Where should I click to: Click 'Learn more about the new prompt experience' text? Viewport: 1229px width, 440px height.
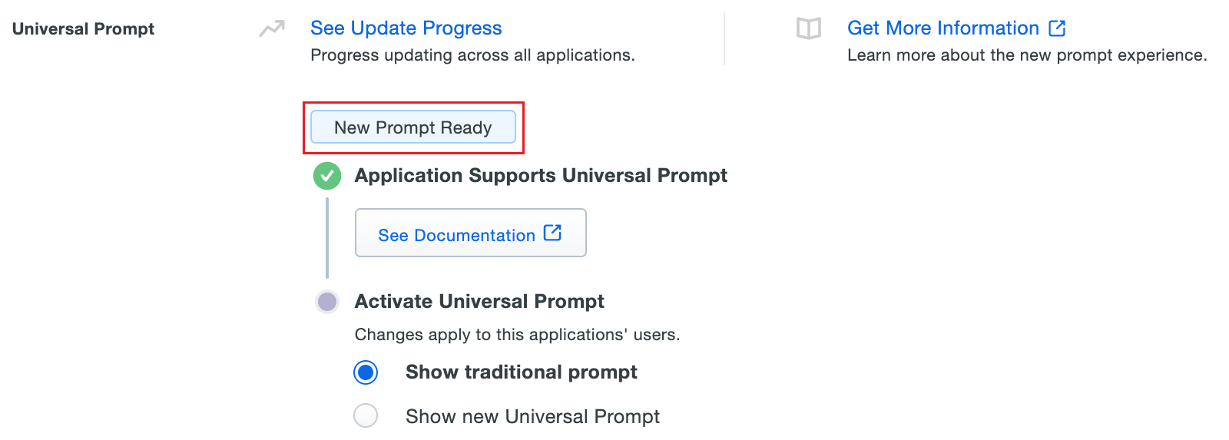(1027, 55)
